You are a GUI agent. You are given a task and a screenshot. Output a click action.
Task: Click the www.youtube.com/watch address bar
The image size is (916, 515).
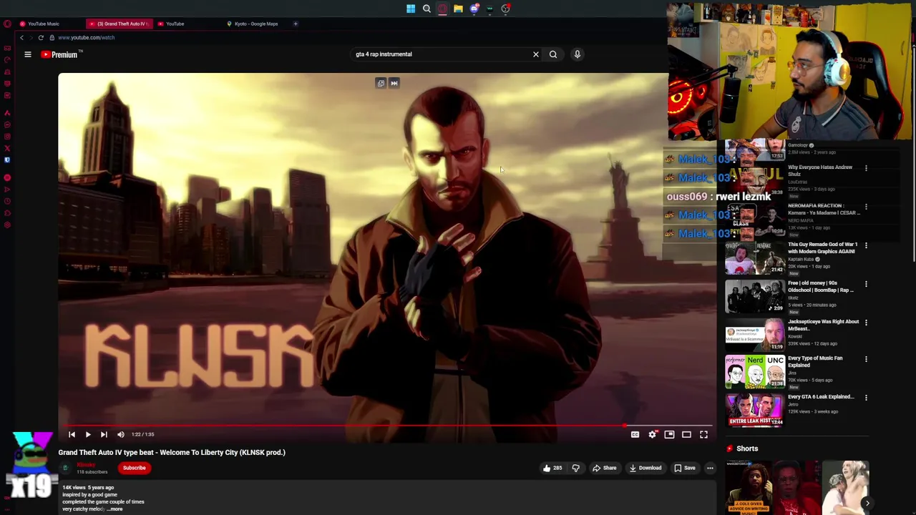[86, 37]
